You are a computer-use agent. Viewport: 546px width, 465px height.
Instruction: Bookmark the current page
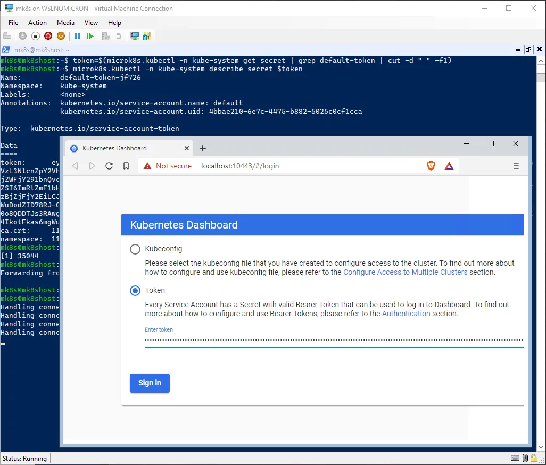tap(126, 166)
